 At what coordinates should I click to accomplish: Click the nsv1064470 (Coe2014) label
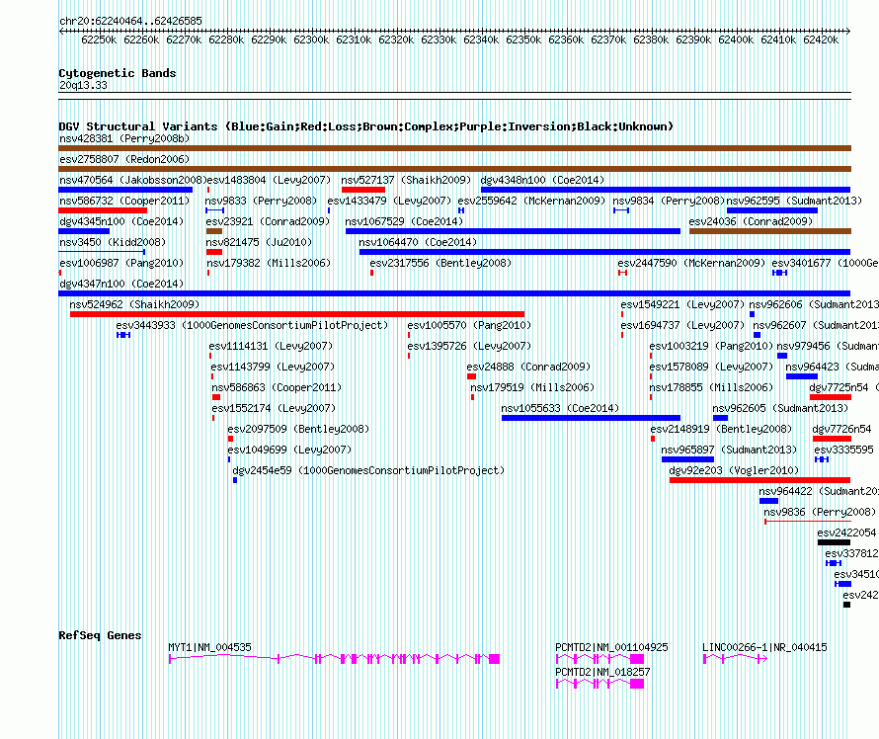tap(418, 242)
